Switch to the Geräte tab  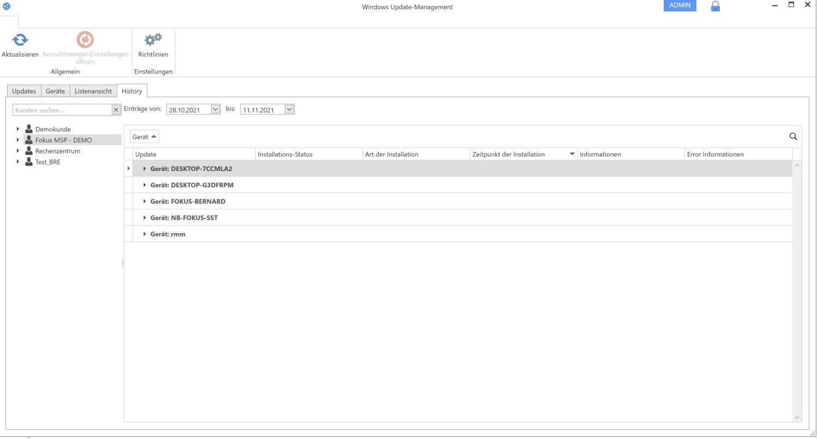pos(56,91)
